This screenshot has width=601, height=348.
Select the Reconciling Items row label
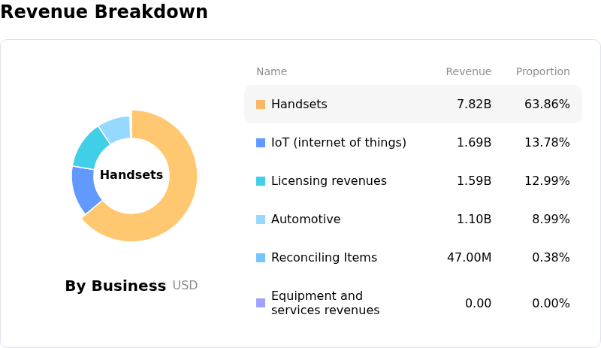pos(324,258)
